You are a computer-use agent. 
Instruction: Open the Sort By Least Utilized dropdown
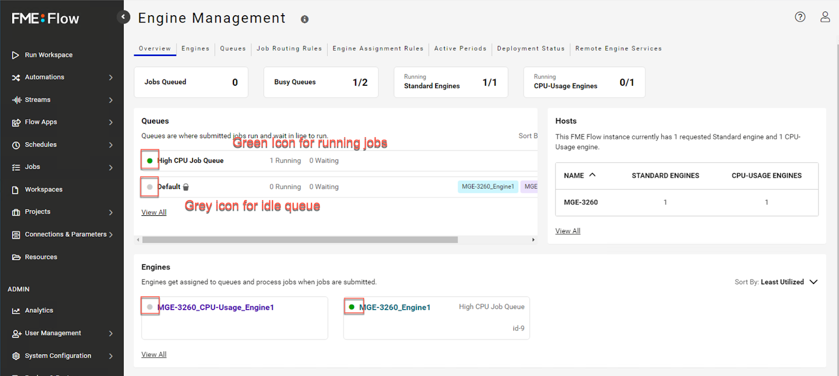[x=776, y=282]
